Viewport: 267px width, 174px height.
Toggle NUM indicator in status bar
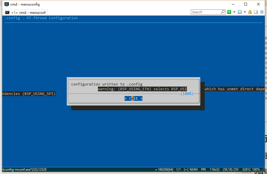tap(194, 169)
